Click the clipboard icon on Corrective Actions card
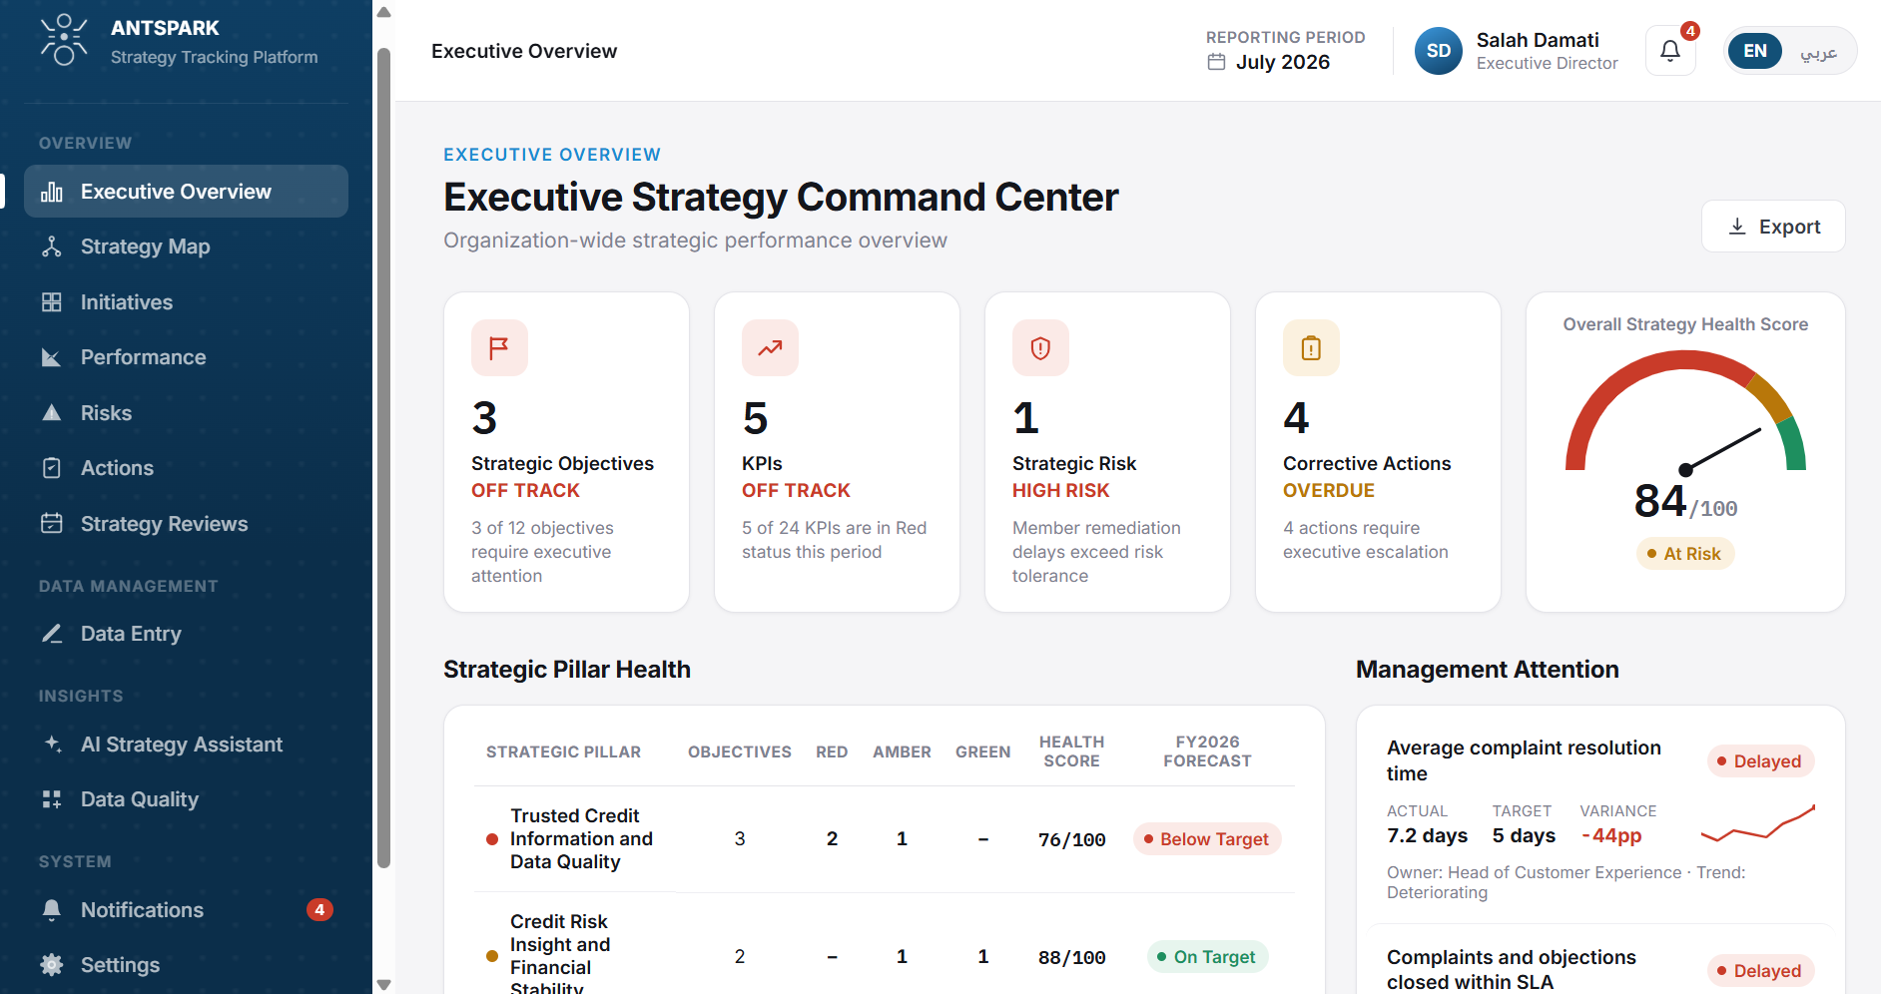Image resolution: width=1881 pixels, height=994 pixels. [x=1311, y=347]
